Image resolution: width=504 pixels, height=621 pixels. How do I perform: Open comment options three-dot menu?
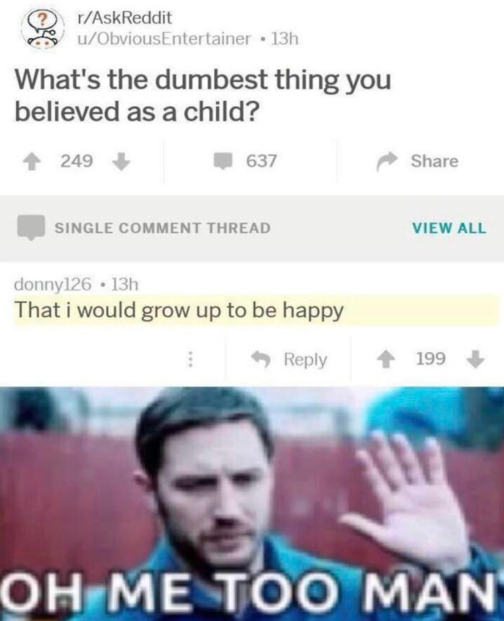tap(190, 360)
